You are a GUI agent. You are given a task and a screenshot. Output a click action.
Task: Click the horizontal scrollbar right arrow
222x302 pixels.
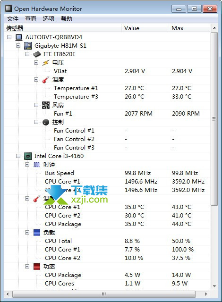pyautogui.click(x=206, y=294)
